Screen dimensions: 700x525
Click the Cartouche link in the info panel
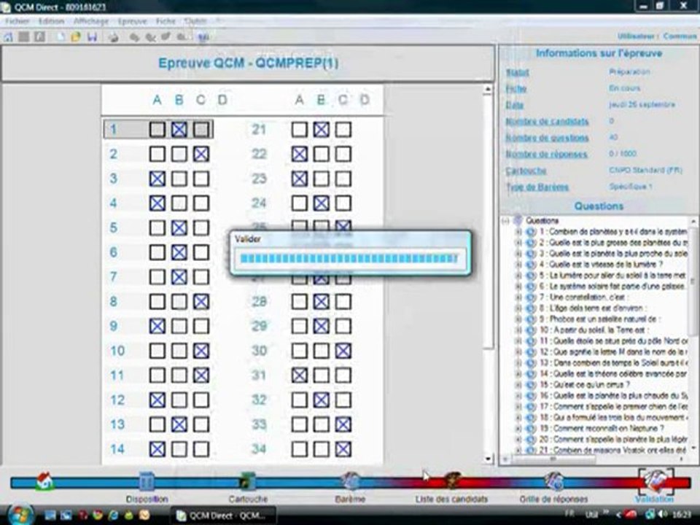[x=526, y=171]
